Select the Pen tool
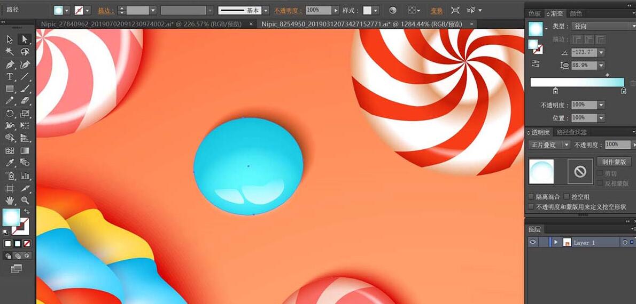Image resolution: width=636 pixels, height=304 pixels. pyautogui.click(x=10, y=65)
